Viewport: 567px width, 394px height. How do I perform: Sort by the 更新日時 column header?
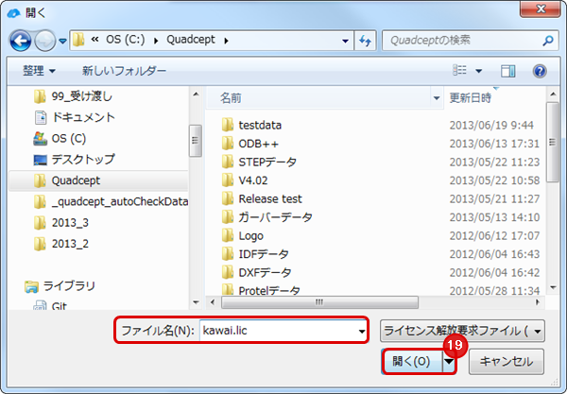pos(470,97)
